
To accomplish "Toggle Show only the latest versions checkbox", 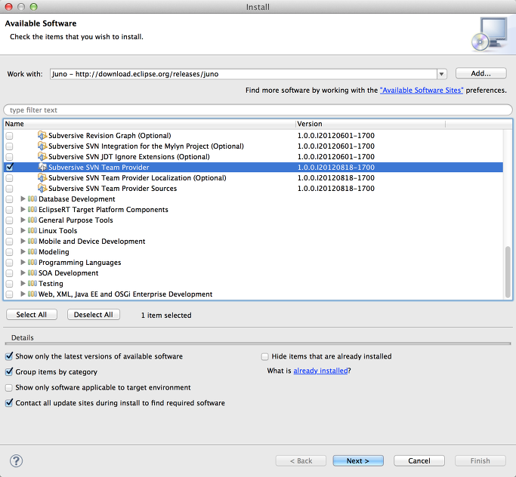I will pos(9,356).
